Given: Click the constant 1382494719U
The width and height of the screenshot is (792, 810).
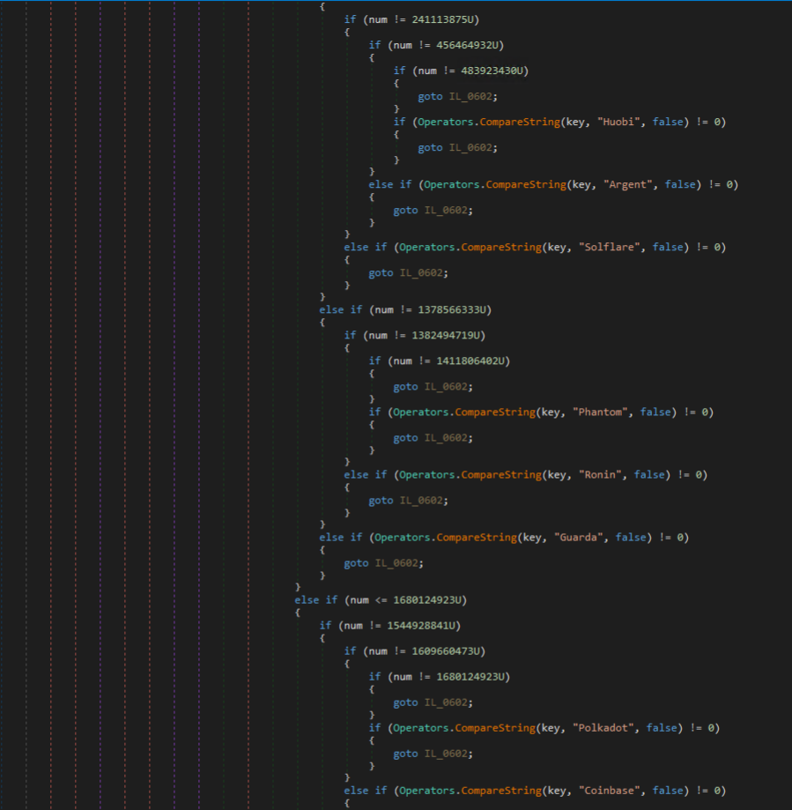Looking at the screenshot, I should (x=446, y=335).
